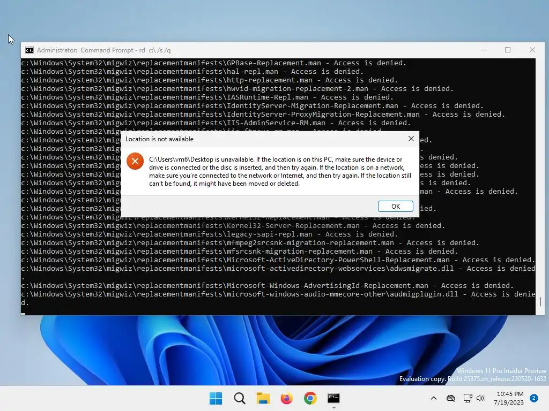Click the Location is not available title
The image size is (549, 411).
tap(159, 139)
